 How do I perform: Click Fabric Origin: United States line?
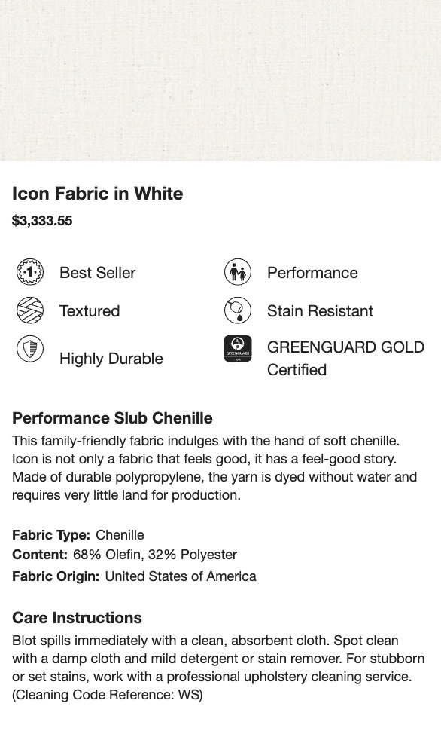click(x=134, y=576)
